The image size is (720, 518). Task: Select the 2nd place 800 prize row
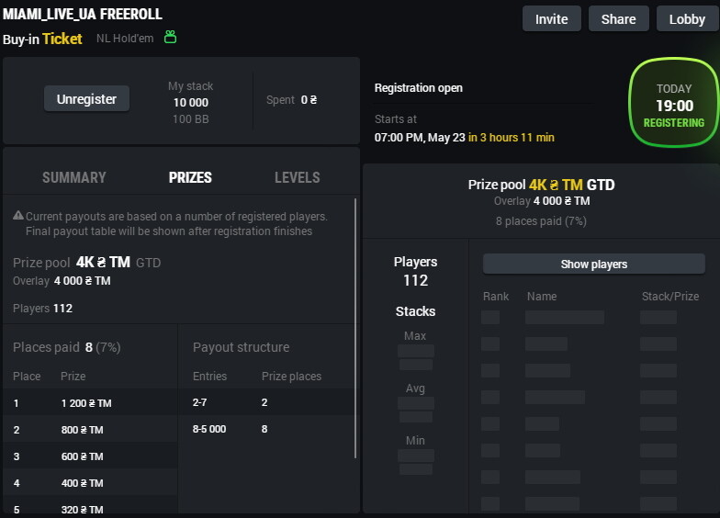pos(90,430)
